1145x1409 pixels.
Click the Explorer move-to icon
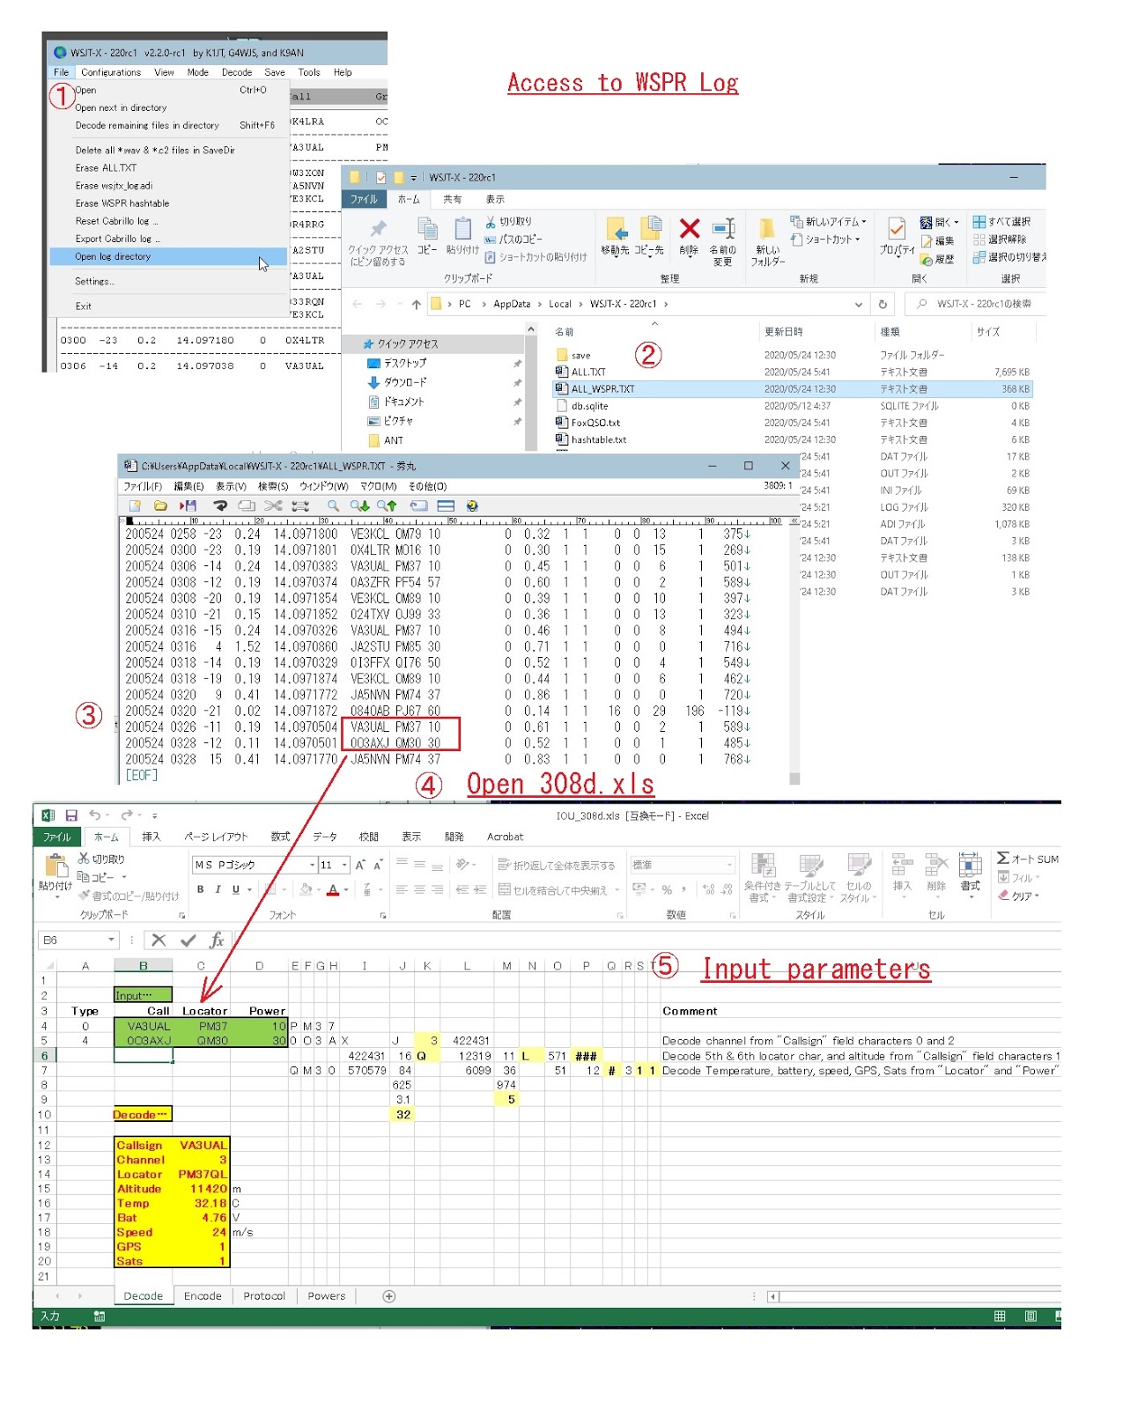point(616,228)
